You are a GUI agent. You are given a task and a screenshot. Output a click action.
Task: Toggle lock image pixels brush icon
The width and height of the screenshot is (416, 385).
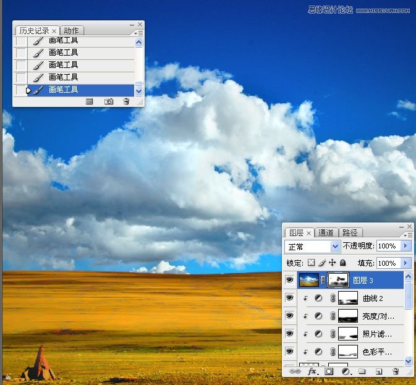pyautogui.click(x=322, y=263)
